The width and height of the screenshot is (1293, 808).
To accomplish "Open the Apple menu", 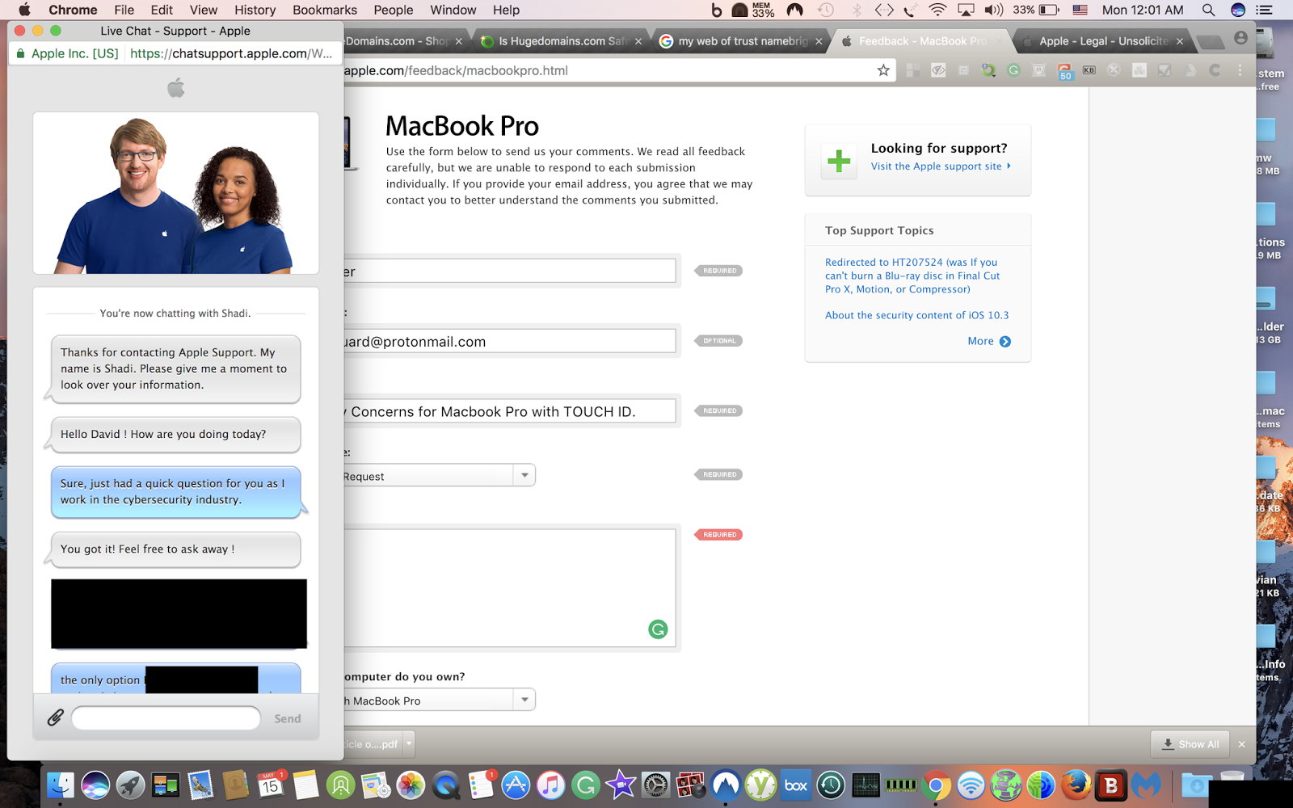I will click(x=24, y=10).
